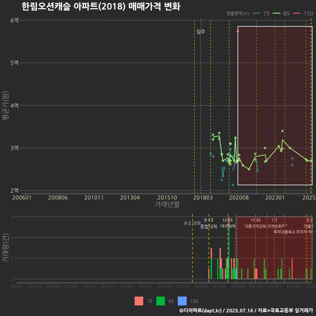Viewport: 316px width, 316px height.
Task: Click 201304 on the price chart x-axis
Action: [130, 197]
